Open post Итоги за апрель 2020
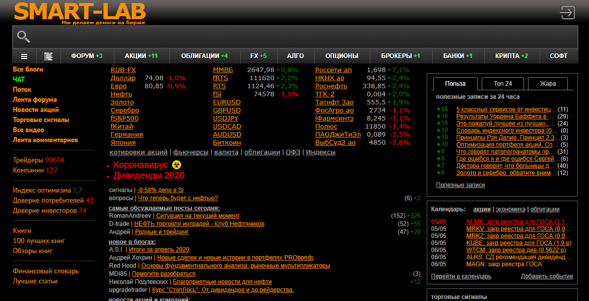The image size is (589, 301). (x=159, y=249)
